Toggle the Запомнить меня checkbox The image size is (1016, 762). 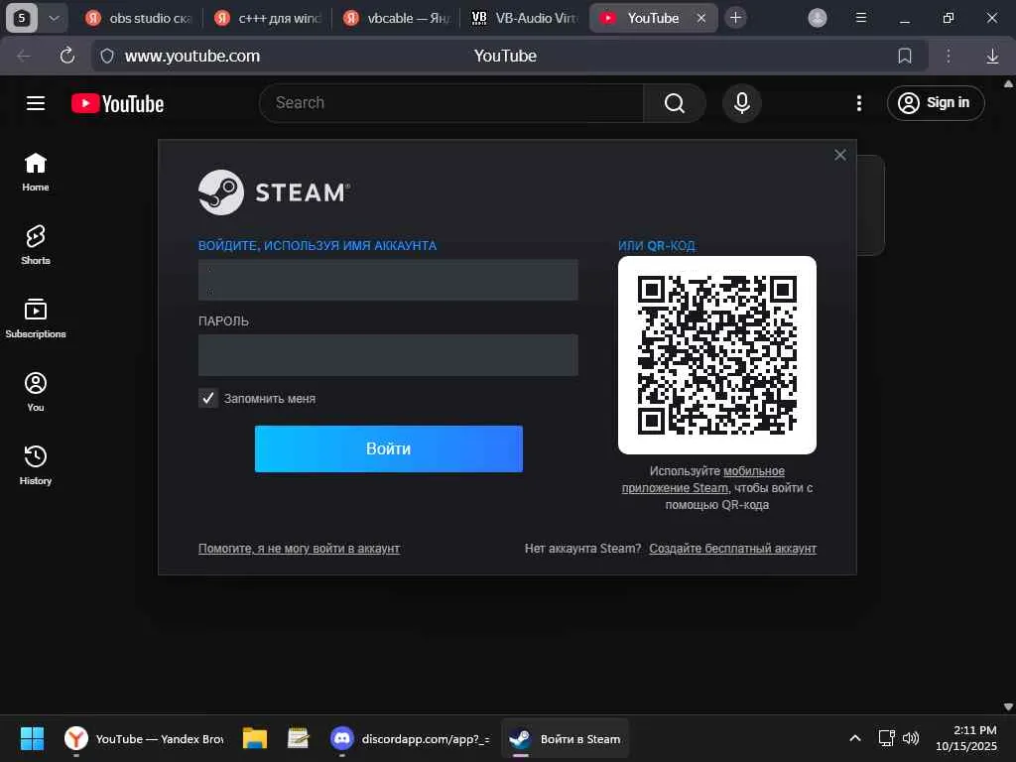208,398
